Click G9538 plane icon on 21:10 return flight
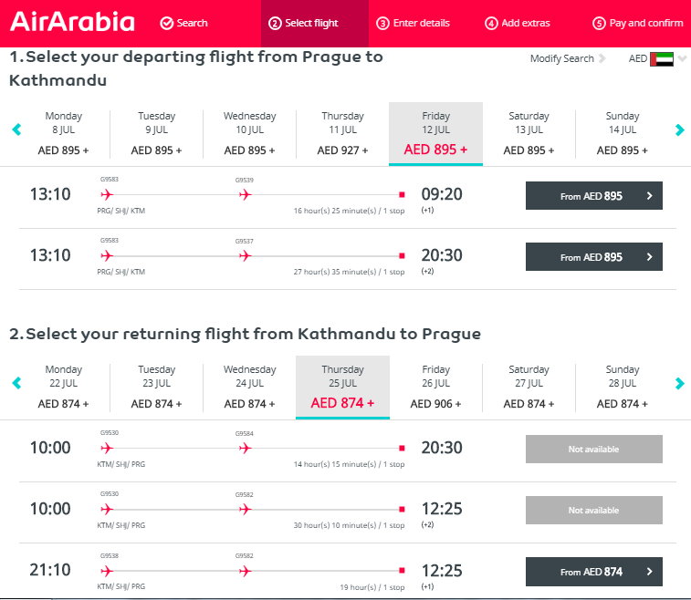Screen dimensions: 691x600 (107, 571)
